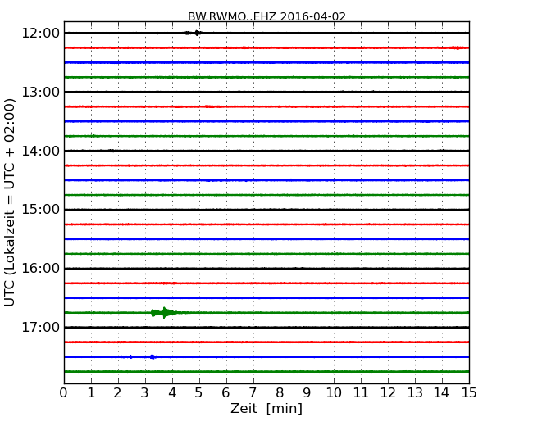Click the 1 minute tick label
This screenshot has height=426, width=533.
point(91,393)
